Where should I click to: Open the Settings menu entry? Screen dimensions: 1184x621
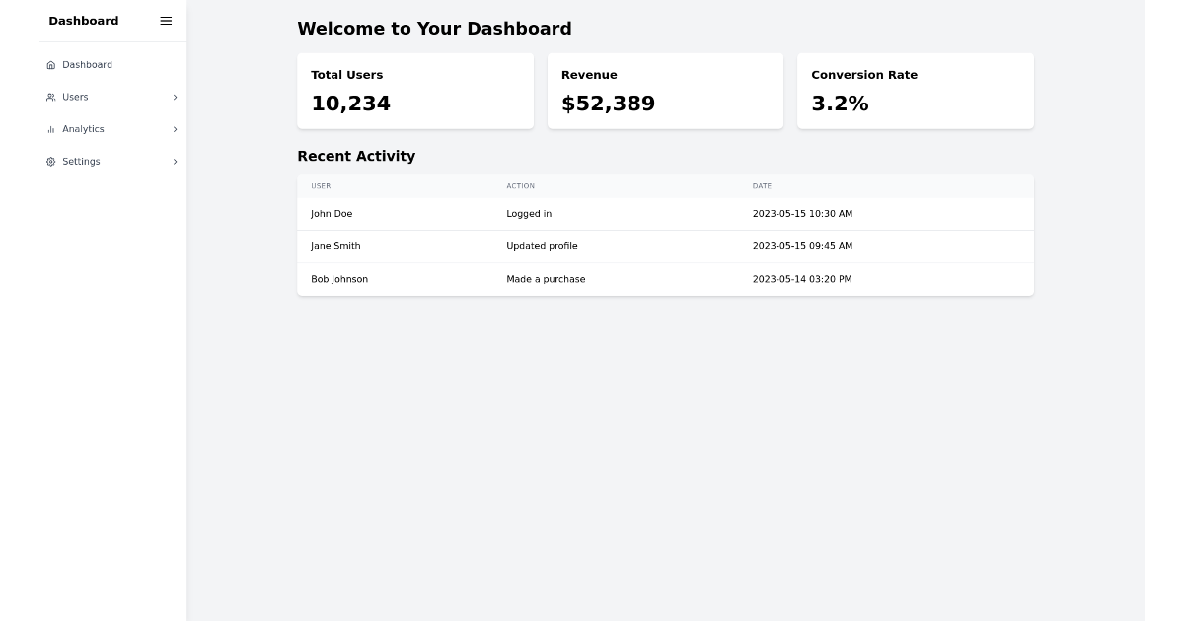tap(81, 161)
